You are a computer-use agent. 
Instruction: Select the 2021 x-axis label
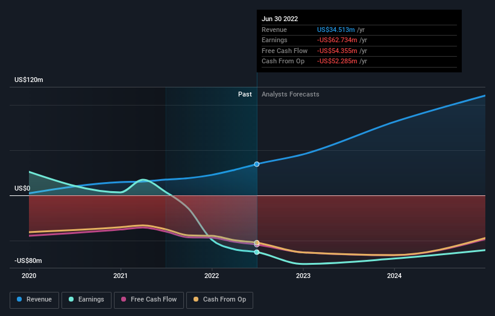(120, 276)
